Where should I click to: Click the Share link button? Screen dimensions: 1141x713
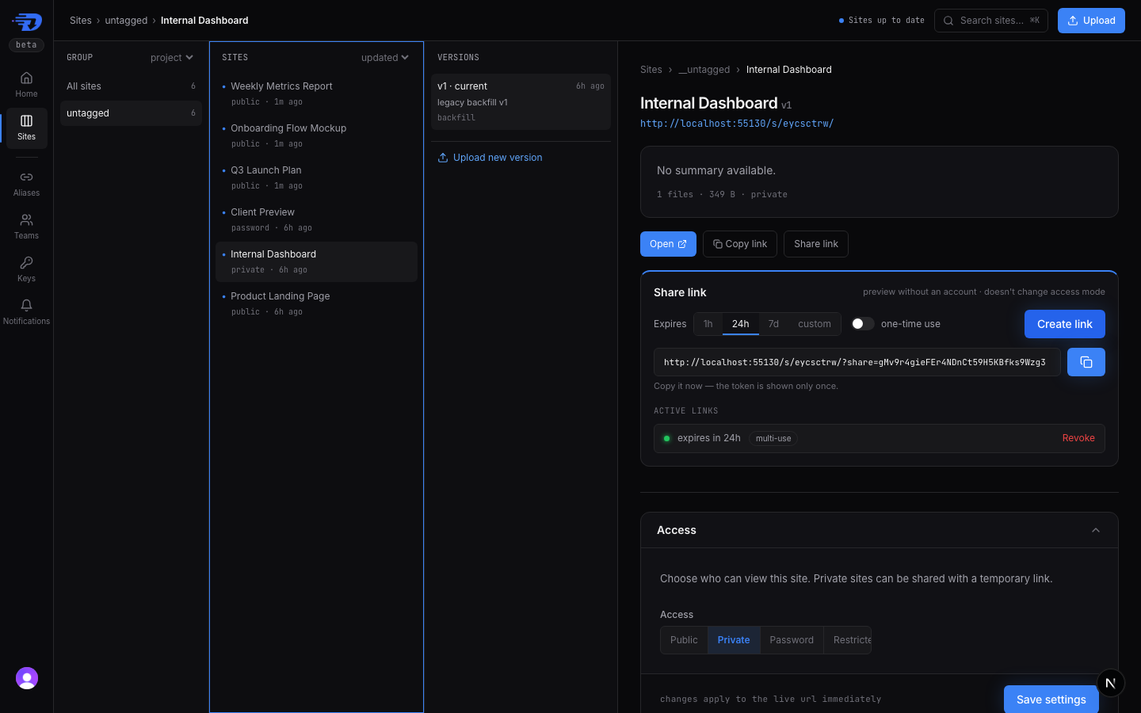[816, 244]
